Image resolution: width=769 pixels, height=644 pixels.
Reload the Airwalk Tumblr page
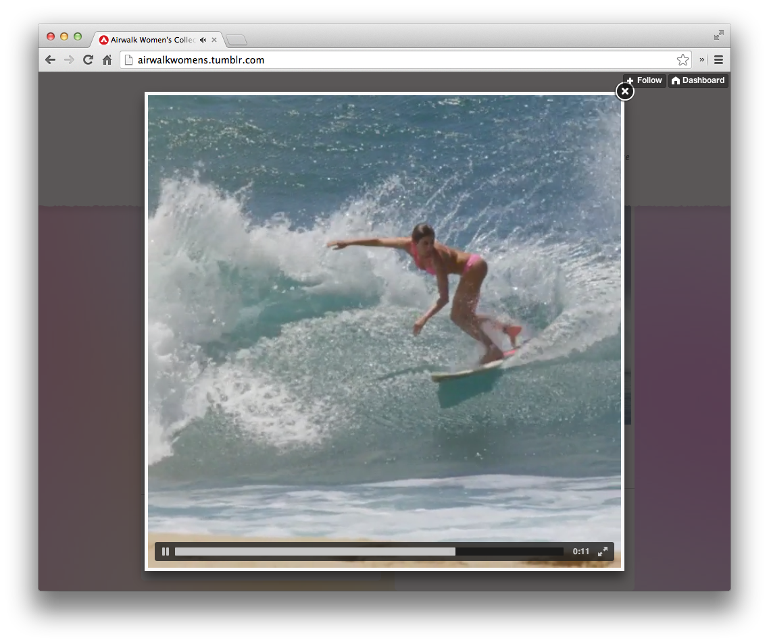89,60
